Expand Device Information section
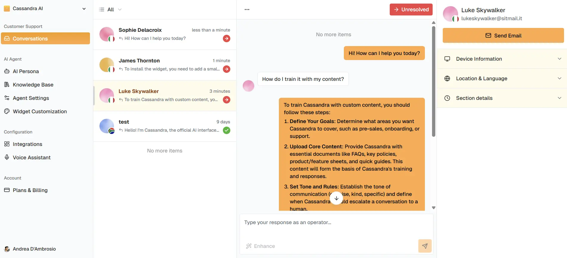The image size is (567, 258). (x=502, y=59)
